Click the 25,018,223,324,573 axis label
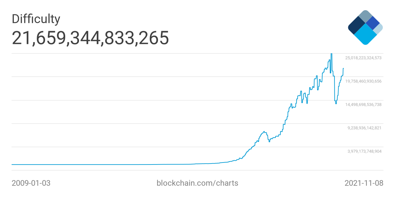 363,58
